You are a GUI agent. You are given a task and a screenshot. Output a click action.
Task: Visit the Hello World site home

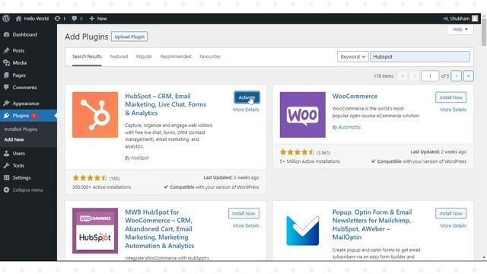[x=32, y=18]
